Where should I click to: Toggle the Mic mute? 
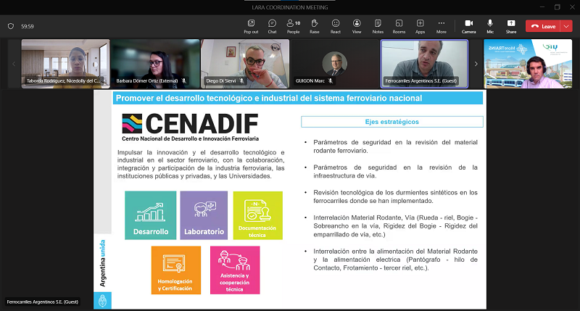[x=490, y=26]
